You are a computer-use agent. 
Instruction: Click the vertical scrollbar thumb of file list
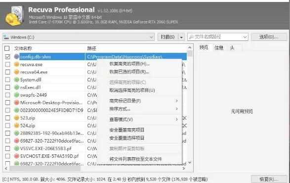pos(190,54)
